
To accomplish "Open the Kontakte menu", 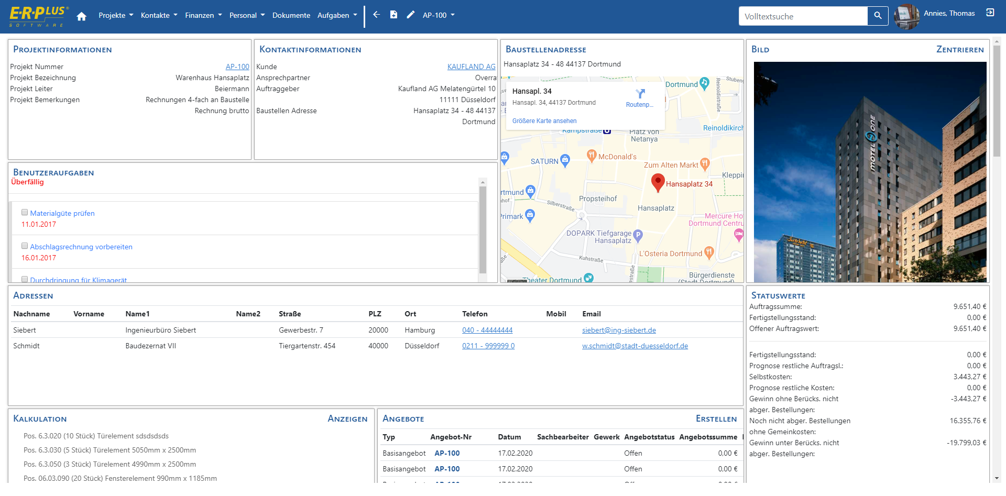I will [159, 15].
